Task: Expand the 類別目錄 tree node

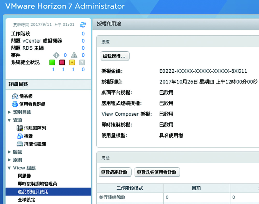Action: pos(9,112)
